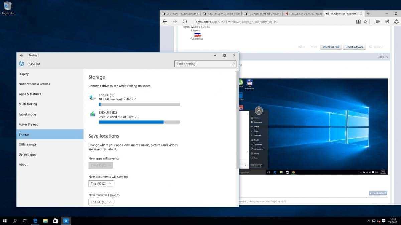Open reading view in Edge
This screenshot has height=225, width=401.
[x=358, y=22]
